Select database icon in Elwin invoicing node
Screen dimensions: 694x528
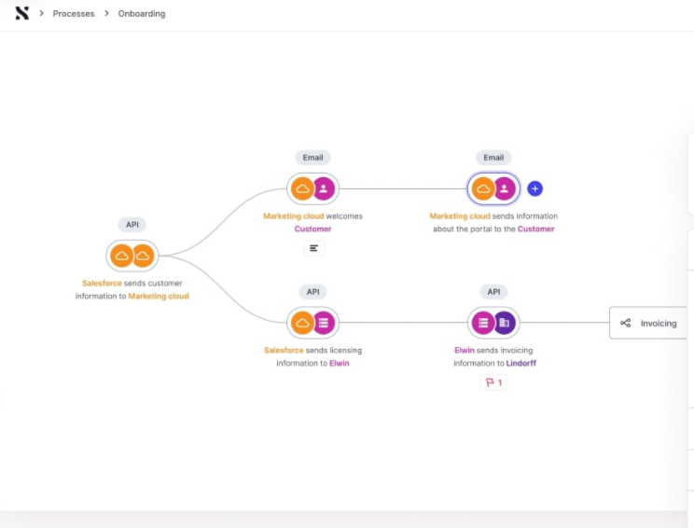483,323
